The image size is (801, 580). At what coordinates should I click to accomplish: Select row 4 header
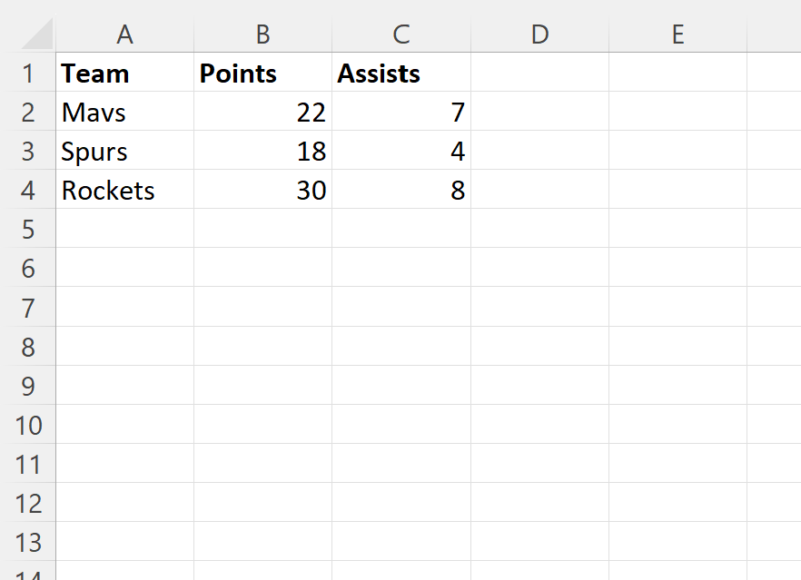pos(27,191)
